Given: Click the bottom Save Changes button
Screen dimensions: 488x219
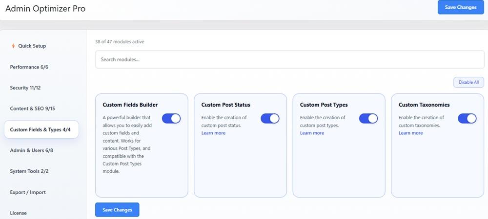Looking at the screenshot, I should tap(117, 210).
